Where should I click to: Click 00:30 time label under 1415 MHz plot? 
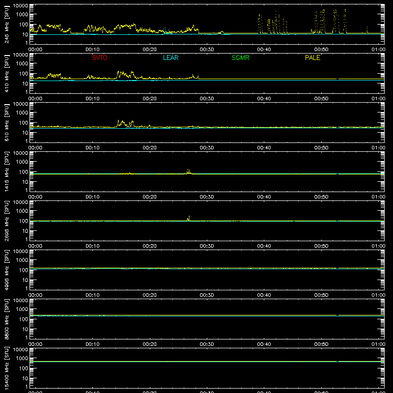coord(207,197)
